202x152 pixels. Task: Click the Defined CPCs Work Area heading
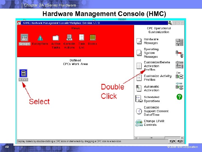[75, 62]
